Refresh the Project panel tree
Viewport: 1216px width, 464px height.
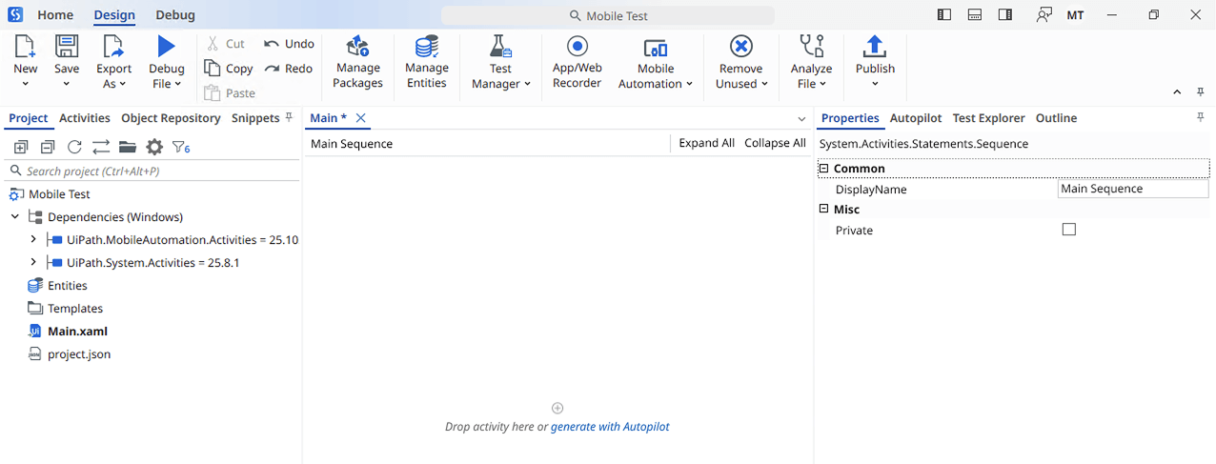74,147
